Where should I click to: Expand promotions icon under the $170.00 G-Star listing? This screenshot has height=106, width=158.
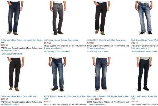pyautogui.click(x=18, y=51)
